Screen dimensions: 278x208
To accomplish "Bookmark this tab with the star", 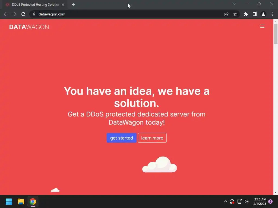I will (x=235, y=14).
